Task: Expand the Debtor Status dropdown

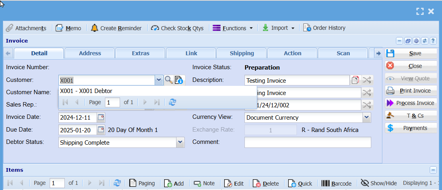Action: point(180,142)
